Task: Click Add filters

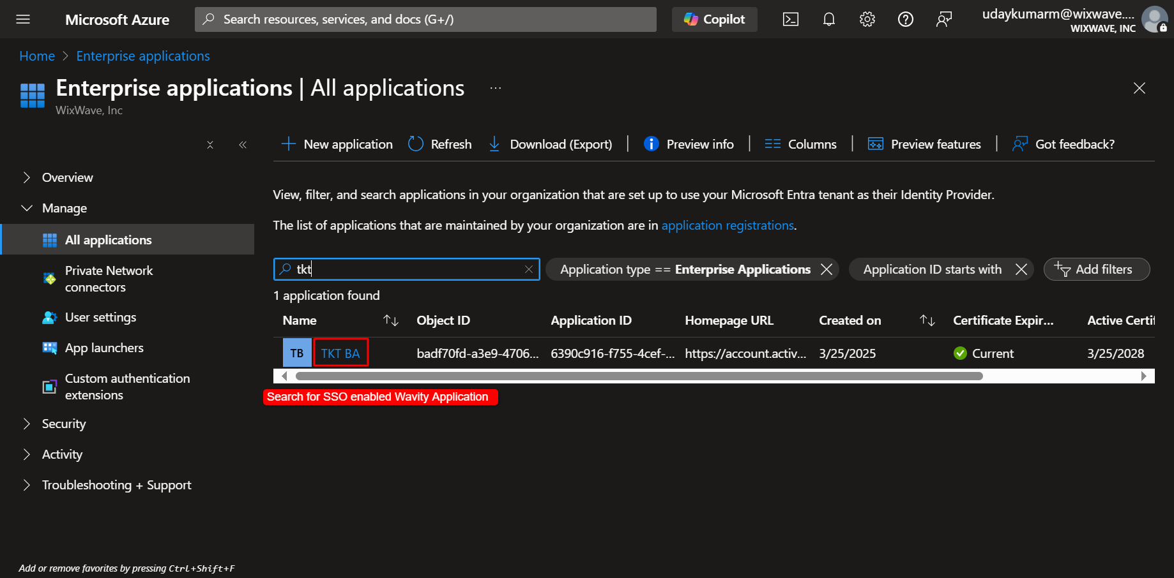Action: 1097,269
